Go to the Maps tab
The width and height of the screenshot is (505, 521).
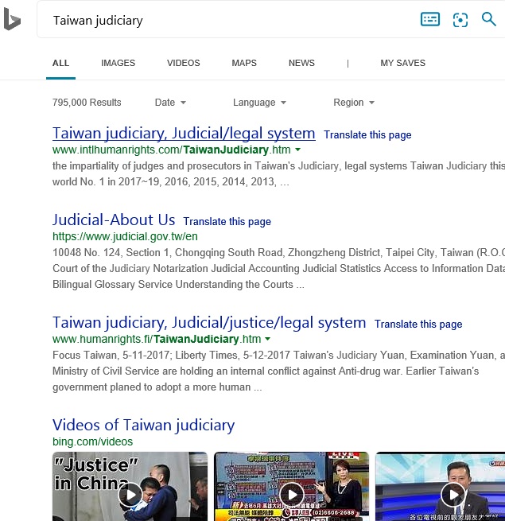244,63
